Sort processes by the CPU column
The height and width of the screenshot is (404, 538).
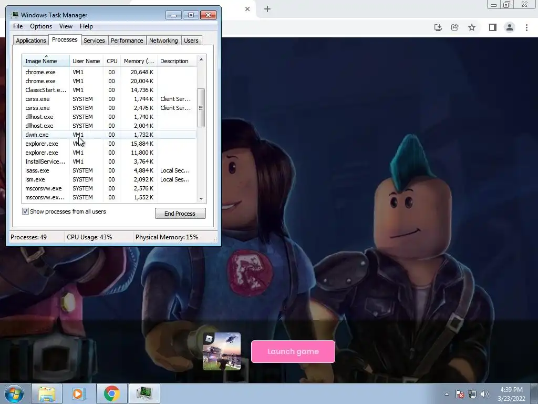(112, 61)
